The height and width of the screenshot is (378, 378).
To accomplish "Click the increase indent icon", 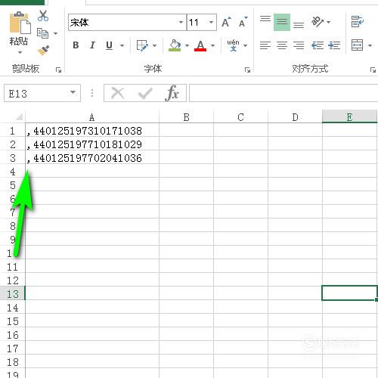I will [x=334, y=45].
